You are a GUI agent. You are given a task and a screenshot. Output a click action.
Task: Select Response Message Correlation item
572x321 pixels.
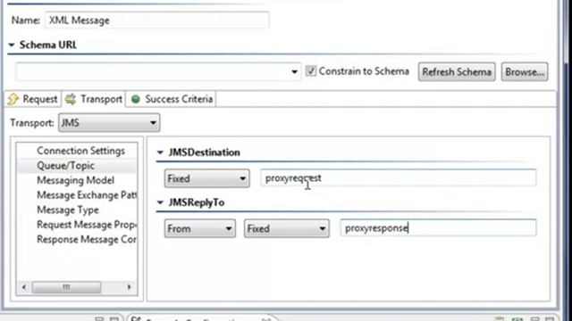click(87, 240)
